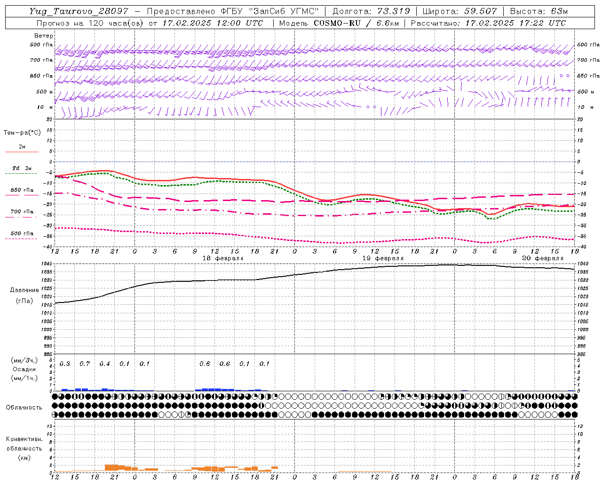
Task: Click the Давление panel label
Action: click(24, 290)
